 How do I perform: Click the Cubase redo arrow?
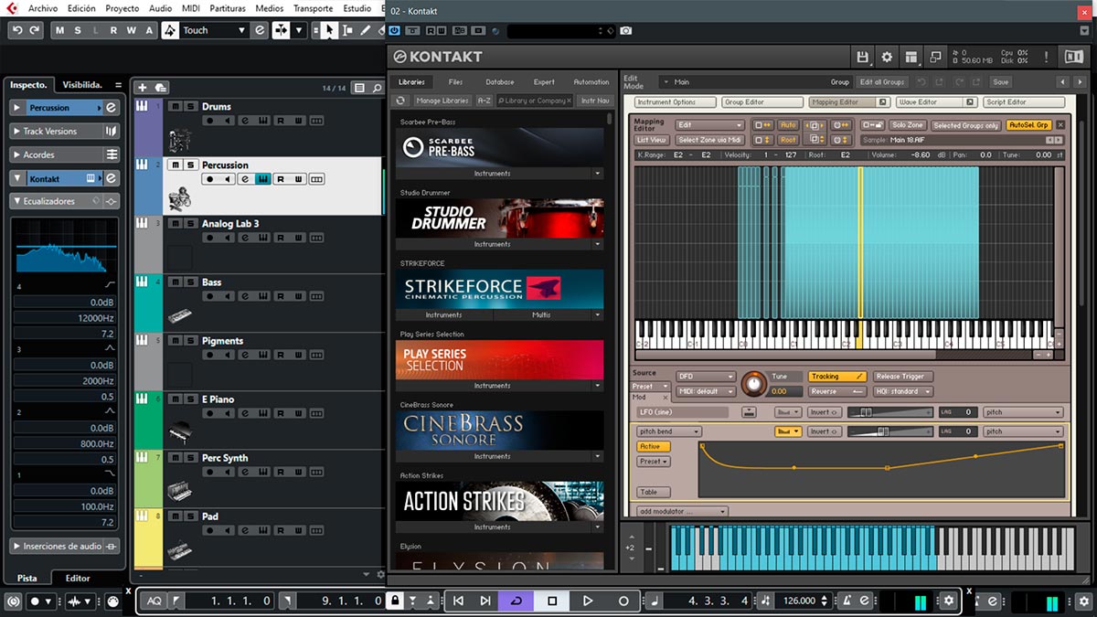35,30
